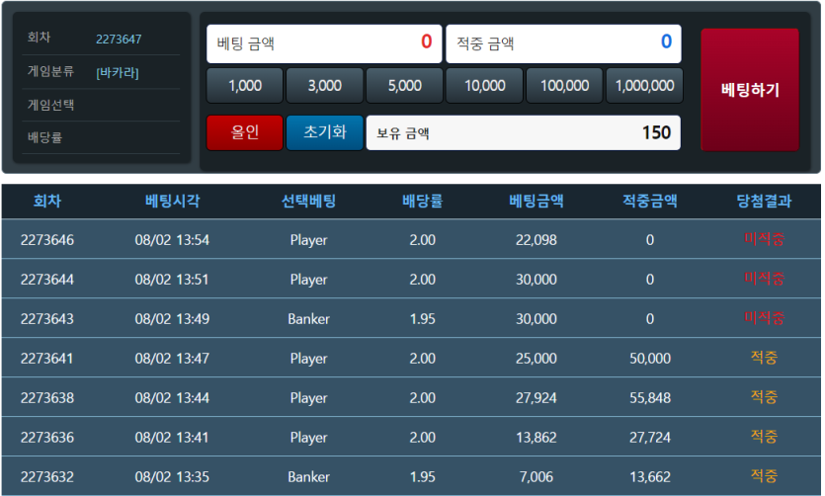Click the 보유 금액 balance field
Image resolution: width=825 pixels, height=496 pixels.
(523, 132)
